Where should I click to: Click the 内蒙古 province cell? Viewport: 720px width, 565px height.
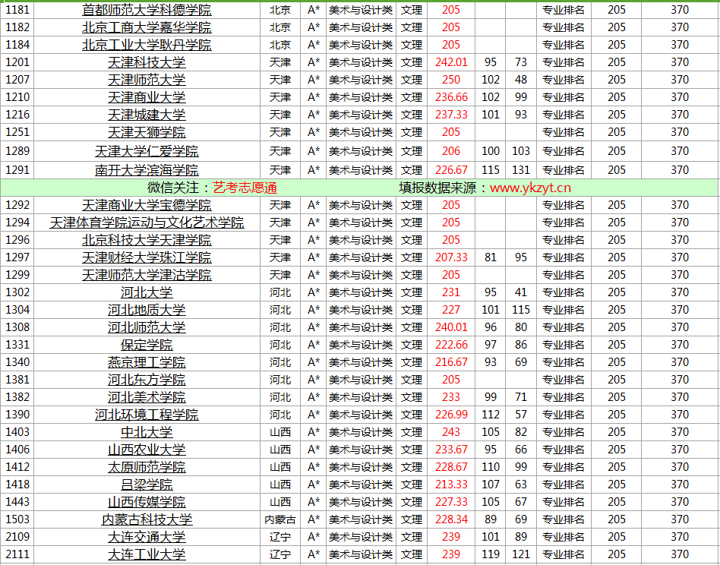coord(280,520)
